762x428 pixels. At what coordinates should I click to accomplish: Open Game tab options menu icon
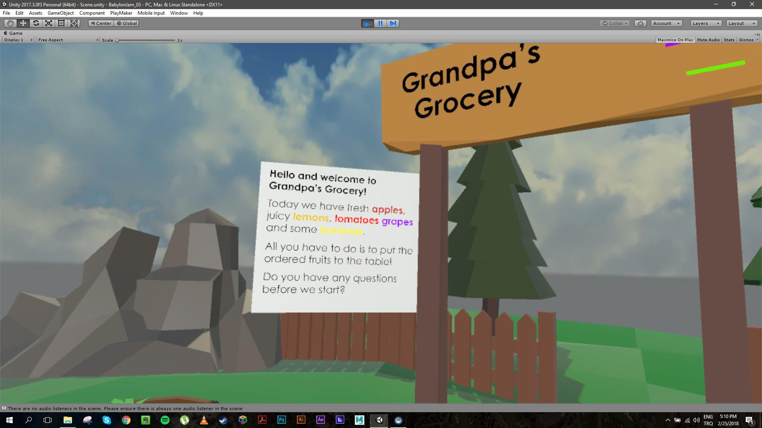click(x=757, y=34)
